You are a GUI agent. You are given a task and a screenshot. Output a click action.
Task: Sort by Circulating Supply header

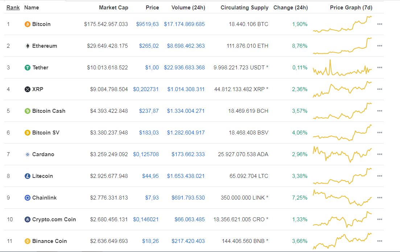[x=244, y=8]
